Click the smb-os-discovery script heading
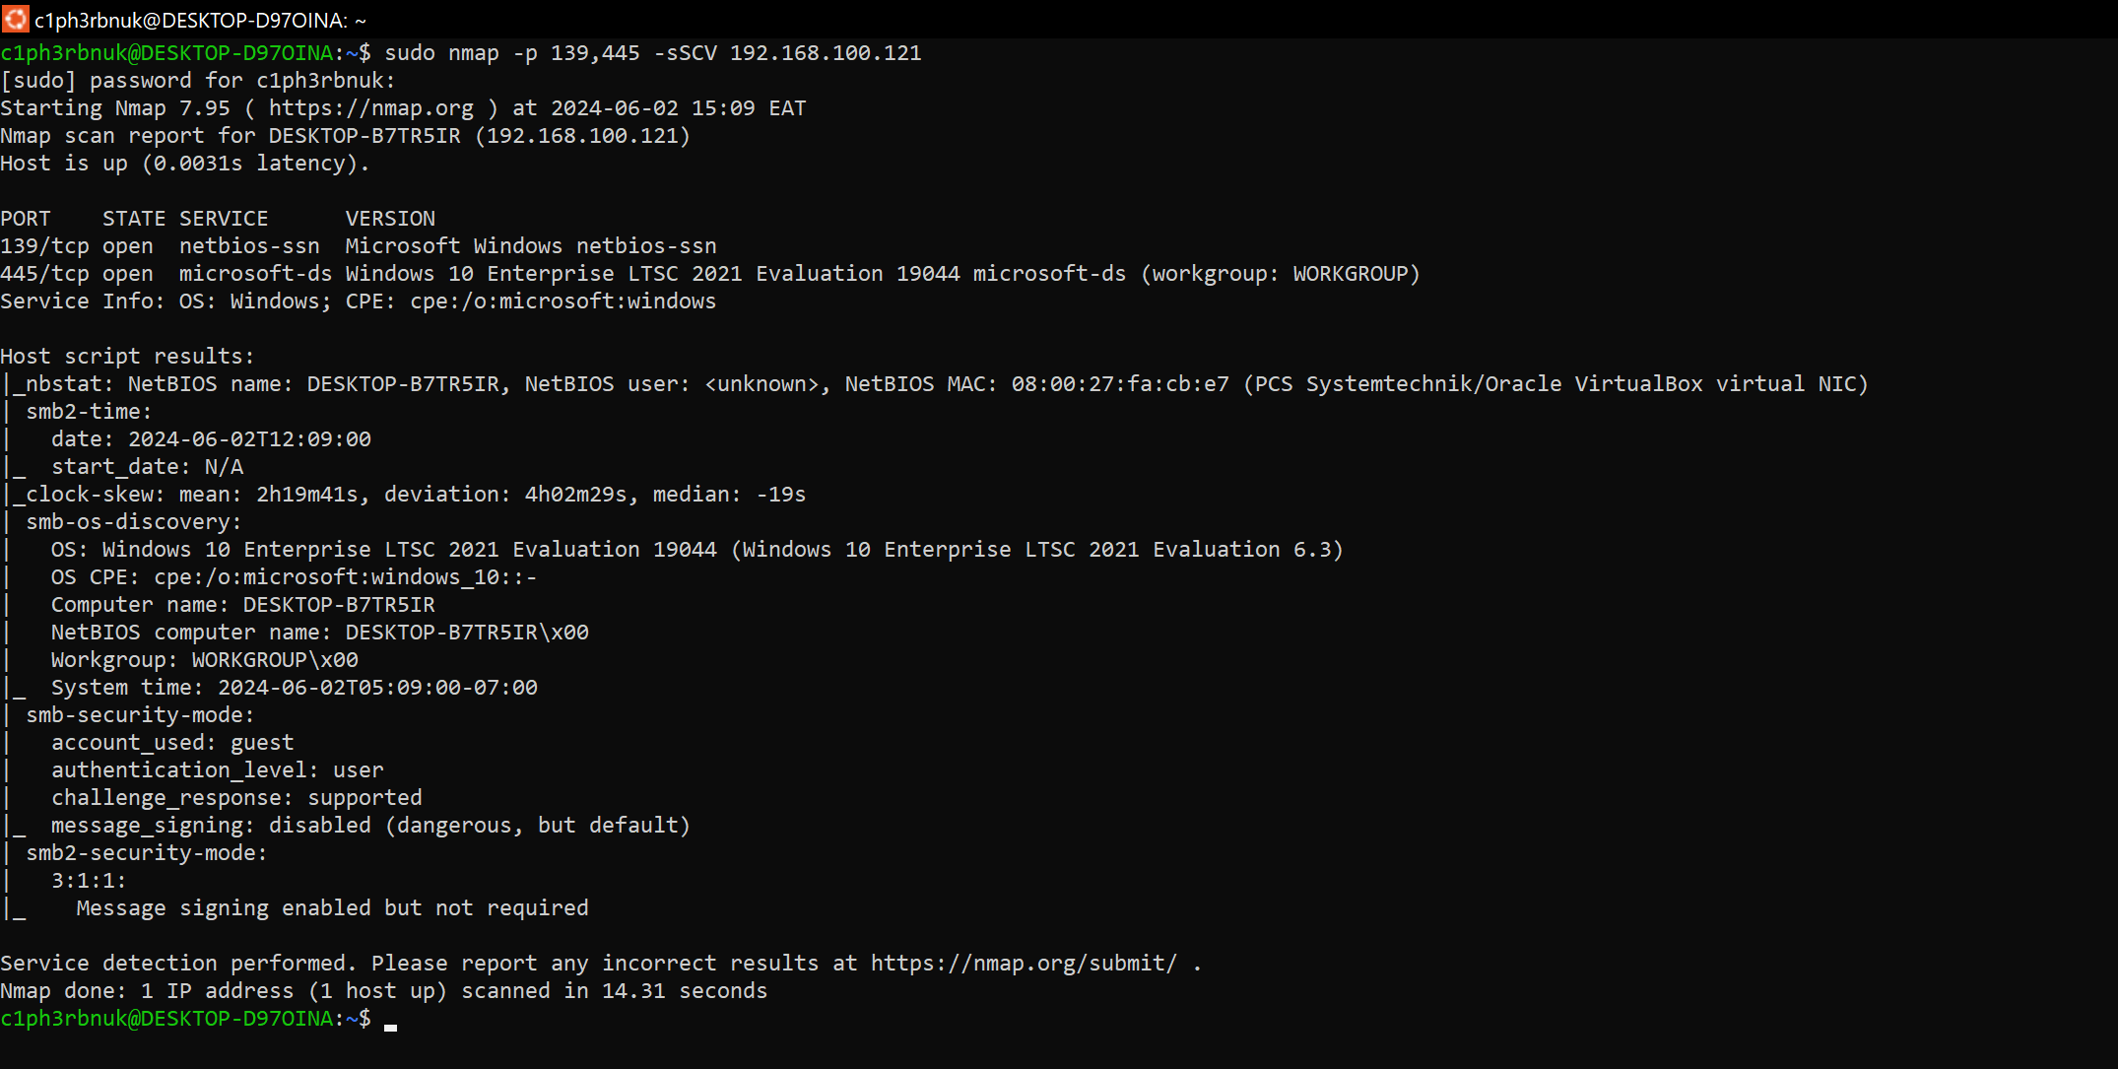Image resolution: width=2118 pixels, height=1069 pixels. point(133,522)
